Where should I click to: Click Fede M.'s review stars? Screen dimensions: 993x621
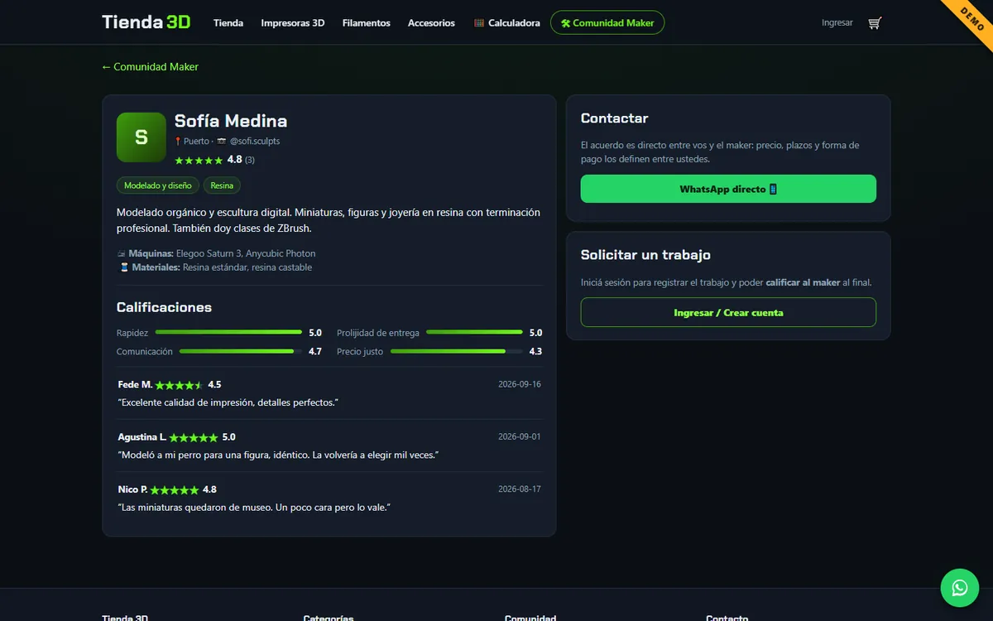(179, 385)
